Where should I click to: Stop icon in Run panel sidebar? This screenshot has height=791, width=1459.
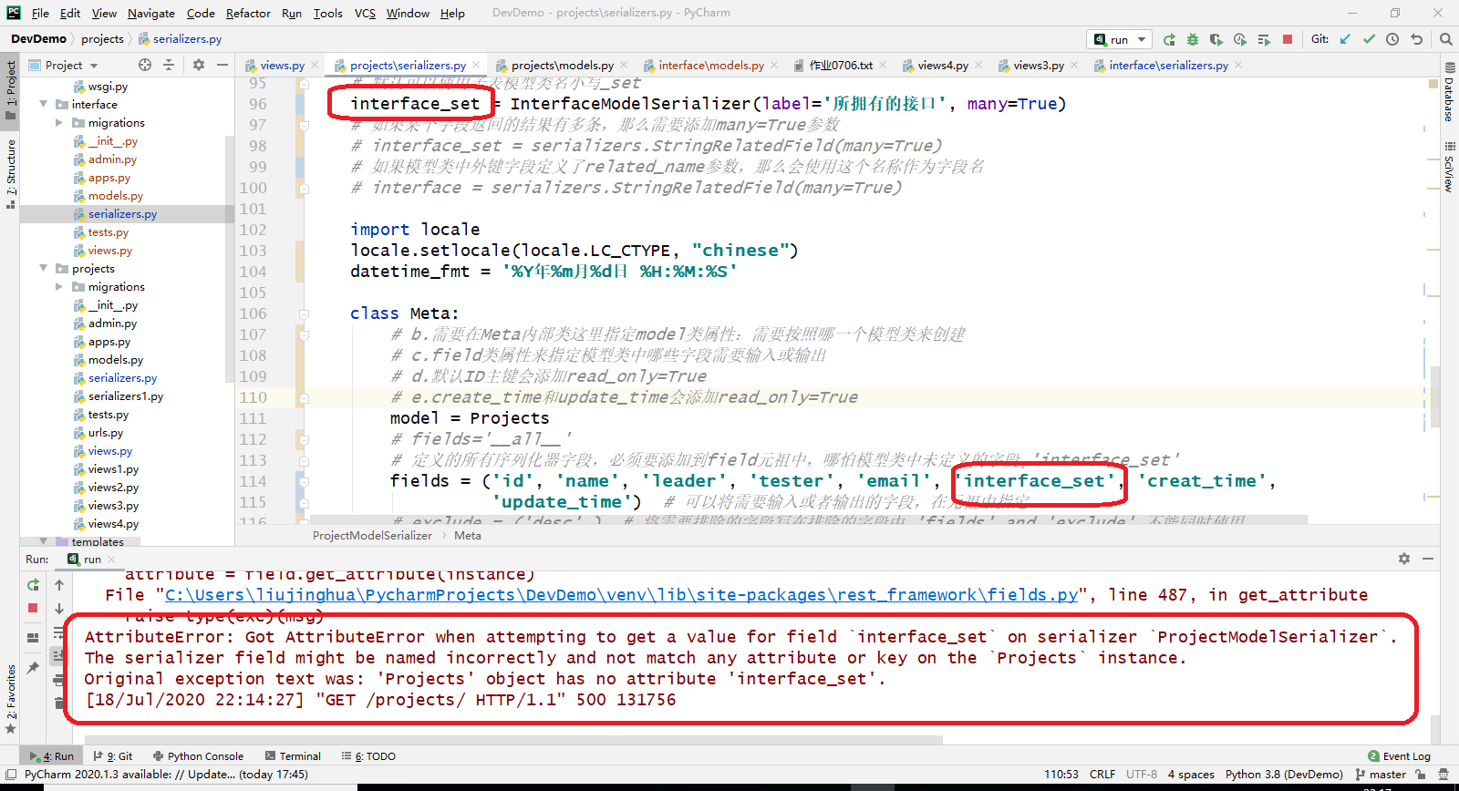coord(33,608)
